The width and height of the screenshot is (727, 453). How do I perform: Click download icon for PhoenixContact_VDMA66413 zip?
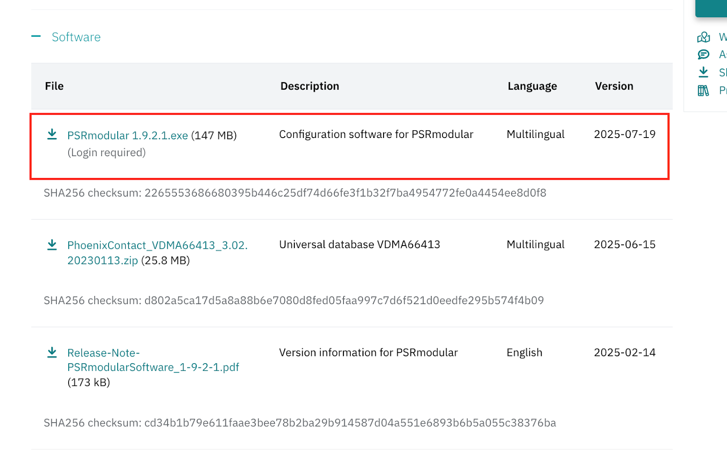pyautogui.click(x=52, y=245)
